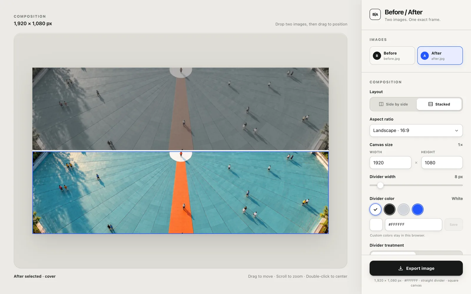Screen dimensions: 471x294
Task: Click the Save custom color button
Action: click(453, 225)
